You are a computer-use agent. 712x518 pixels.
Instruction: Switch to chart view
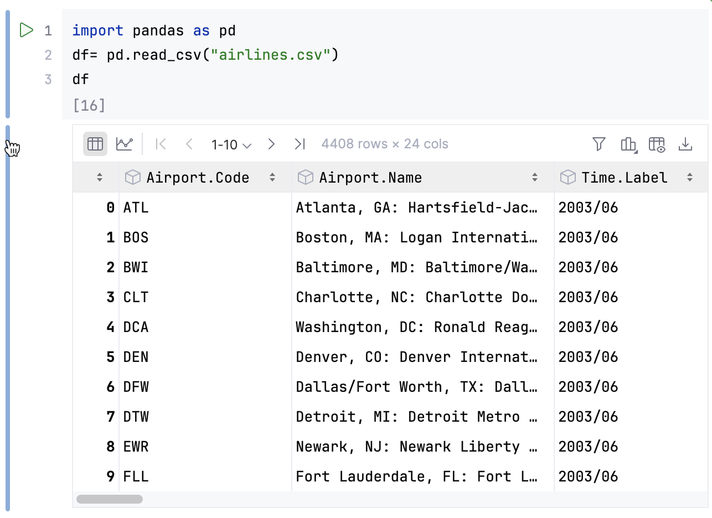pos(125,144)
